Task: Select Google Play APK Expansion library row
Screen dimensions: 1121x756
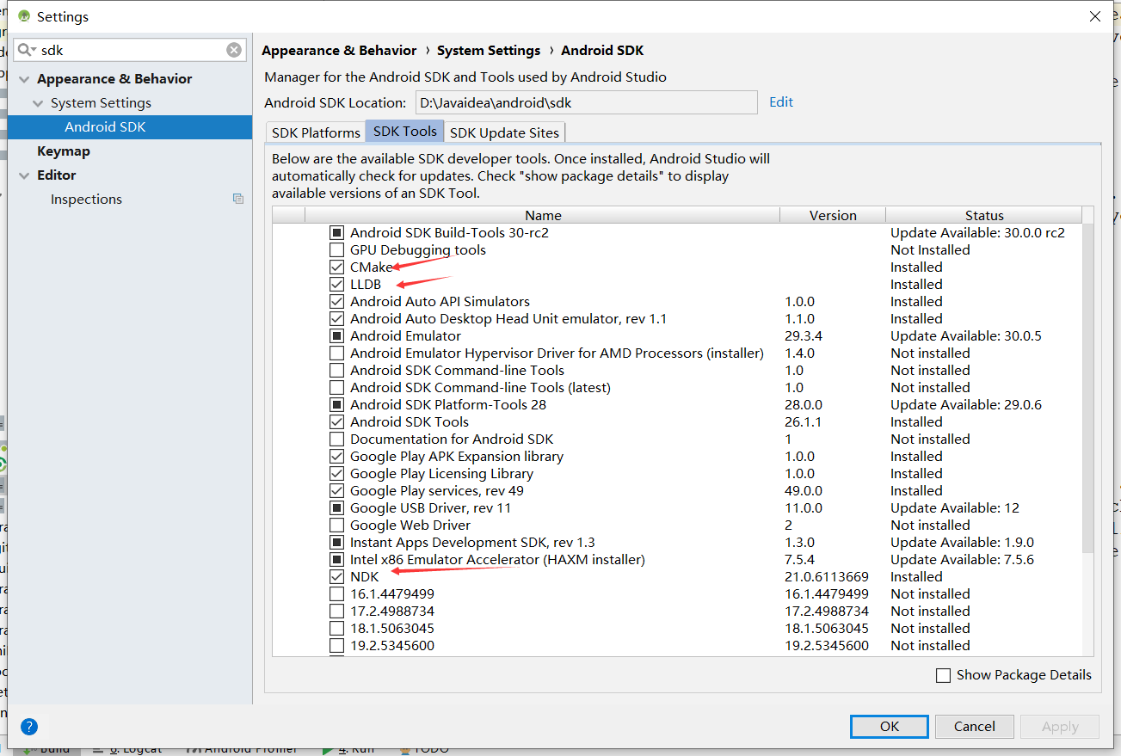Action: coord(676,456)
